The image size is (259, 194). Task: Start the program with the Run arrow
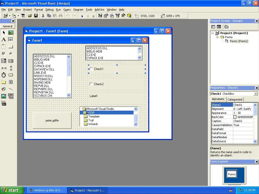tap(82, 16)
